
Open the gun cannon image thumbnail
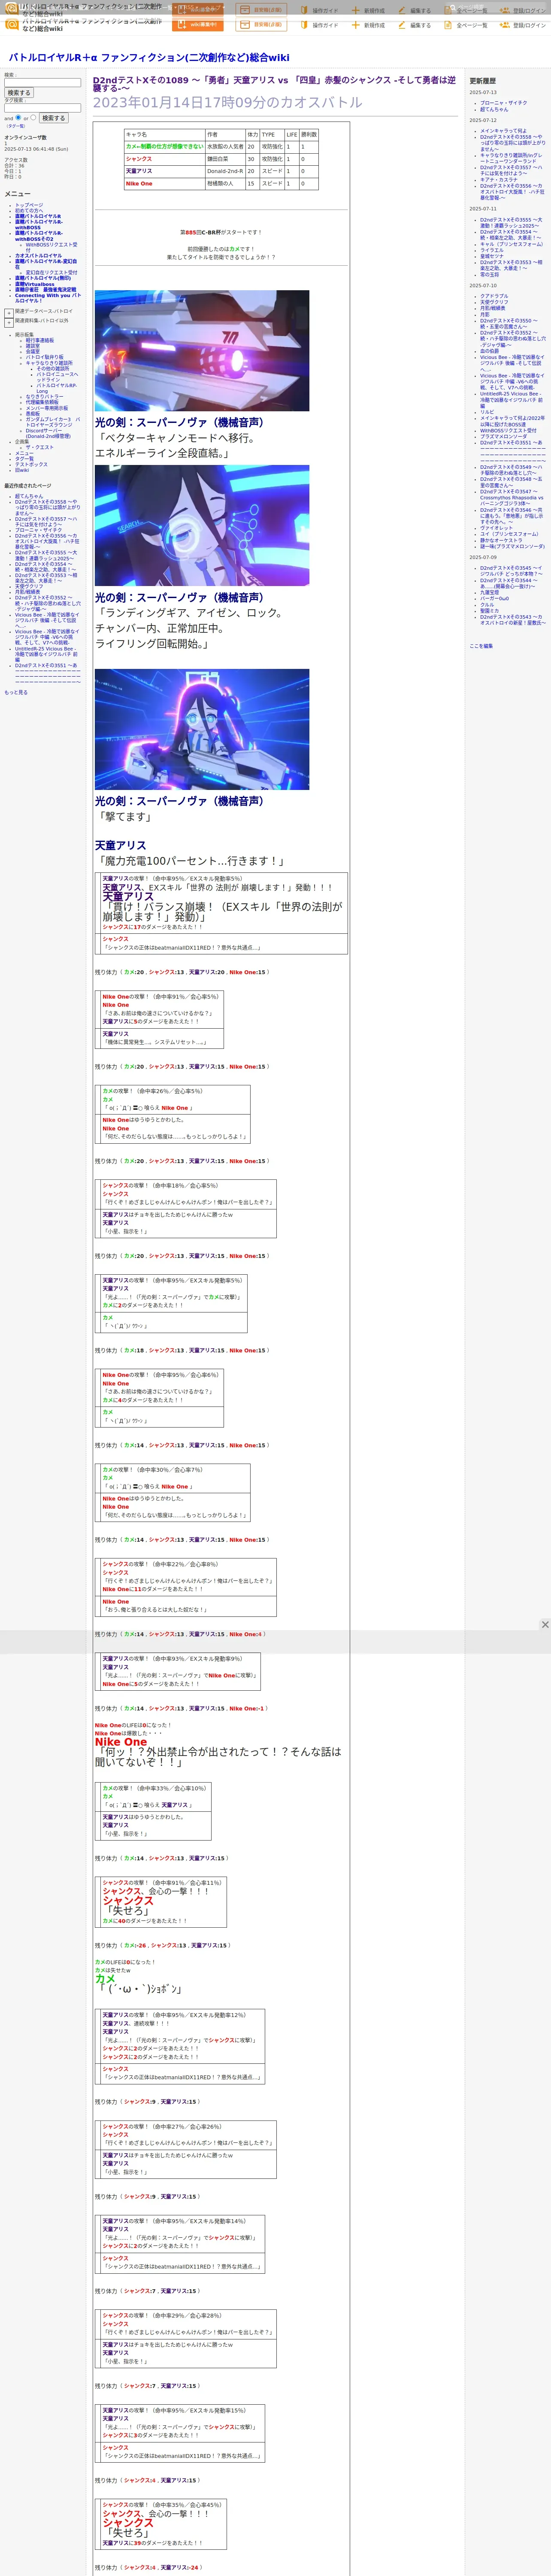tap(202, 350)
